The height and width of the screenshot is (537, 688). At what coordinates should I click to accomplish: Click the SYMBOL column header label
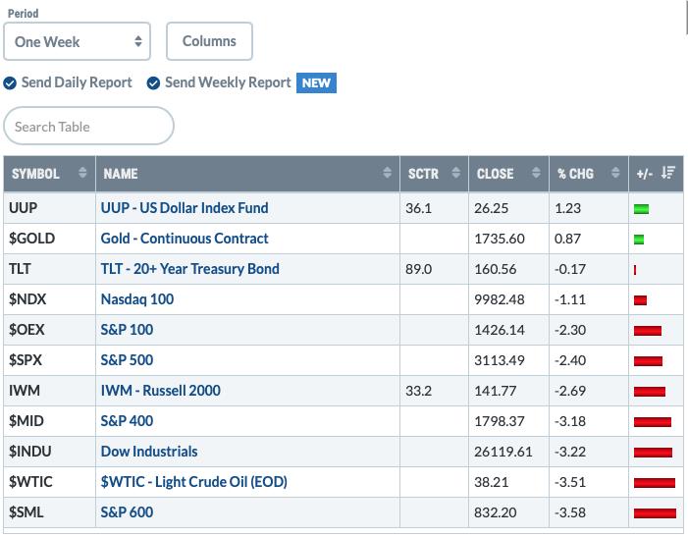35,174
